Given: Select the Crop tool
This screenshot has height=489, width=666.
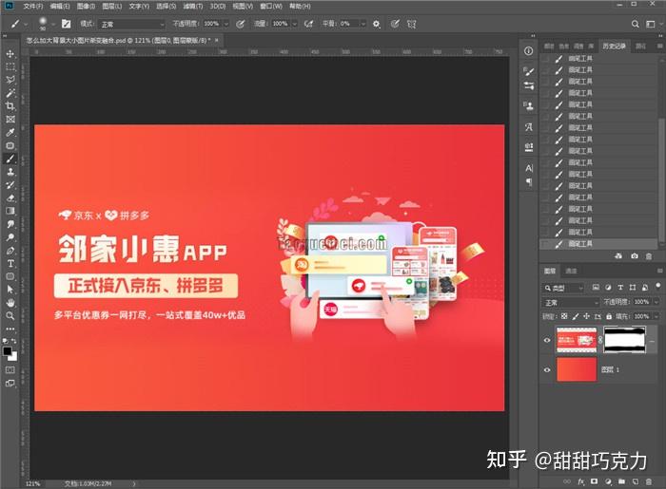Looking at the screenshot, I should (10, 106).
